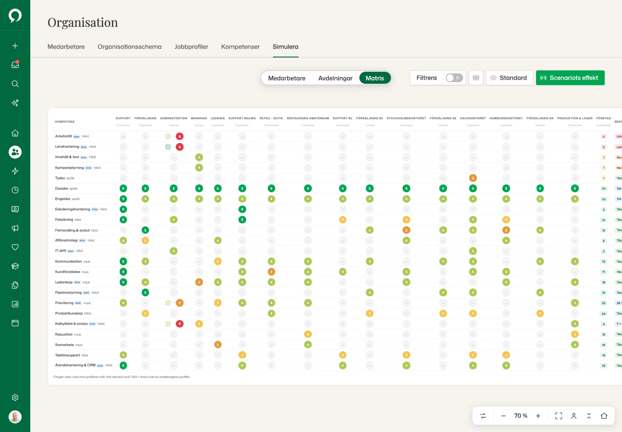Switch the view to Medarbetare
The height and width of the screenshot is (432, 622).
287,78
